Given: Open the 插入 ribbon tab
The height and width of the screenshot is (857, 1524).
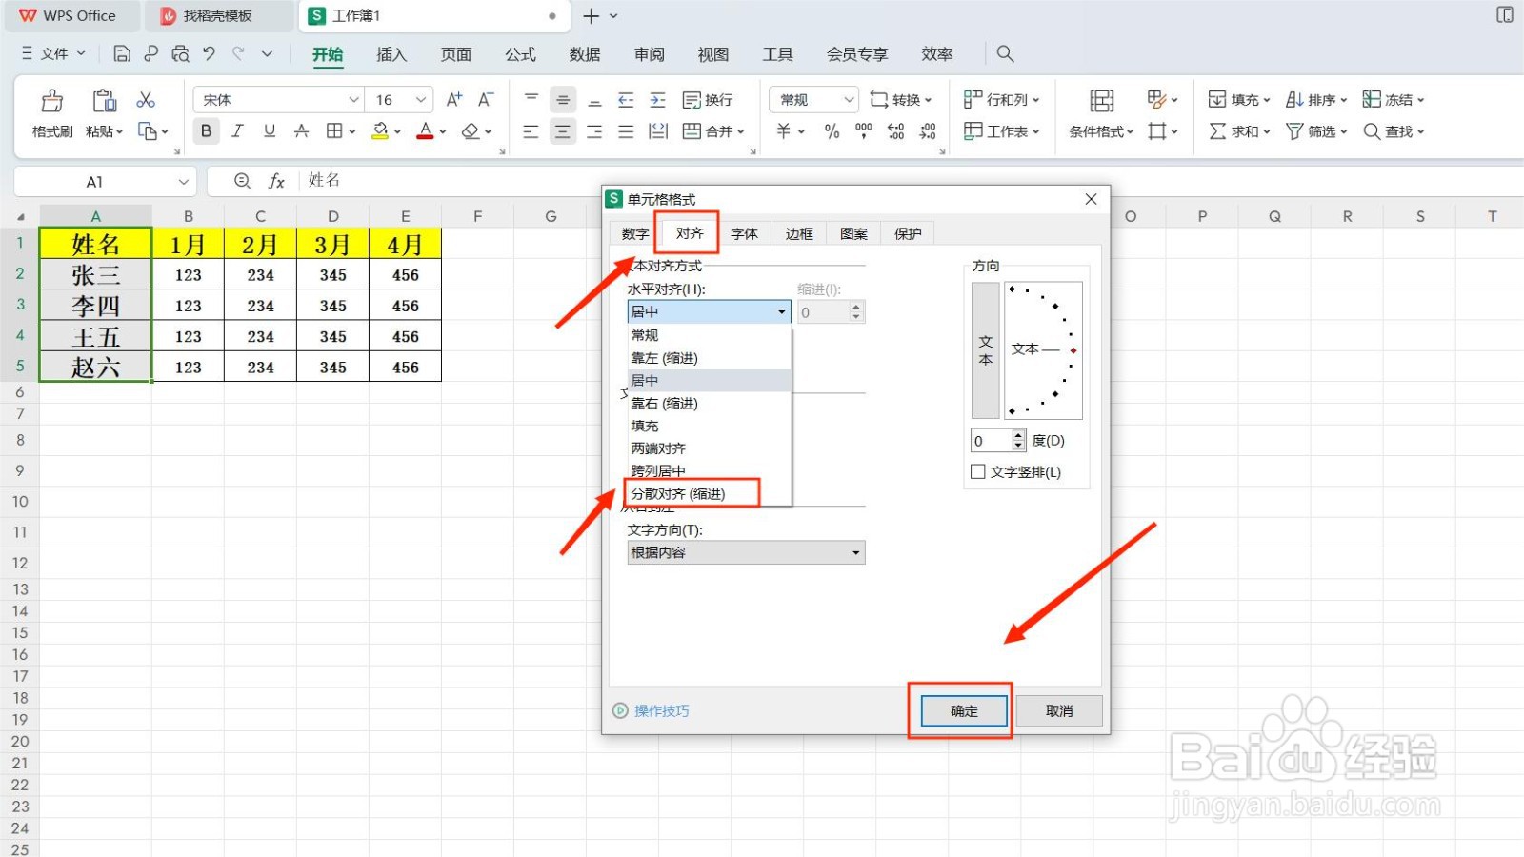Looking at the screenshot, I should pyautogui.click(x=391, y=54).
